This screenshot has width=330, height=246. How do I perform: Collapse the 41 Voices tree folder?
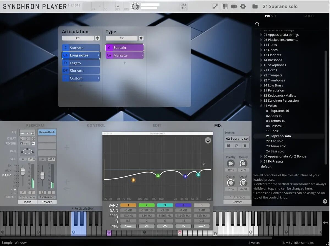click(x=261, y=106)
